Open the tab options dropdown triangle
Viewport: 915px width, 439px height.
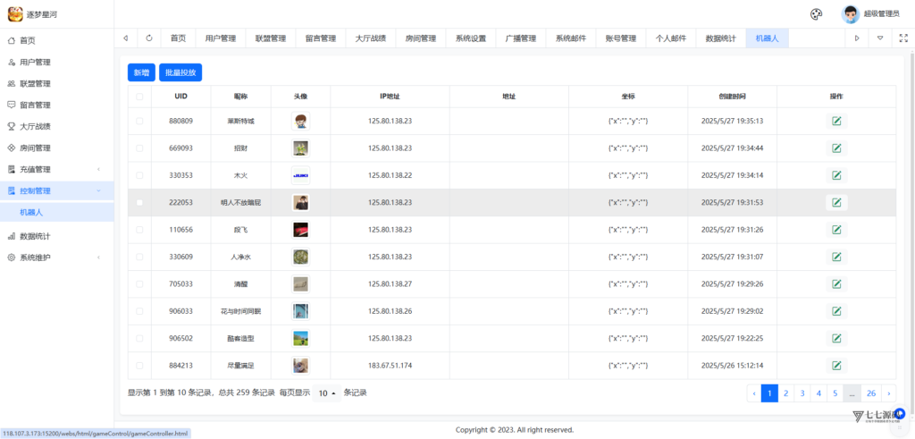tap(880, 38)
